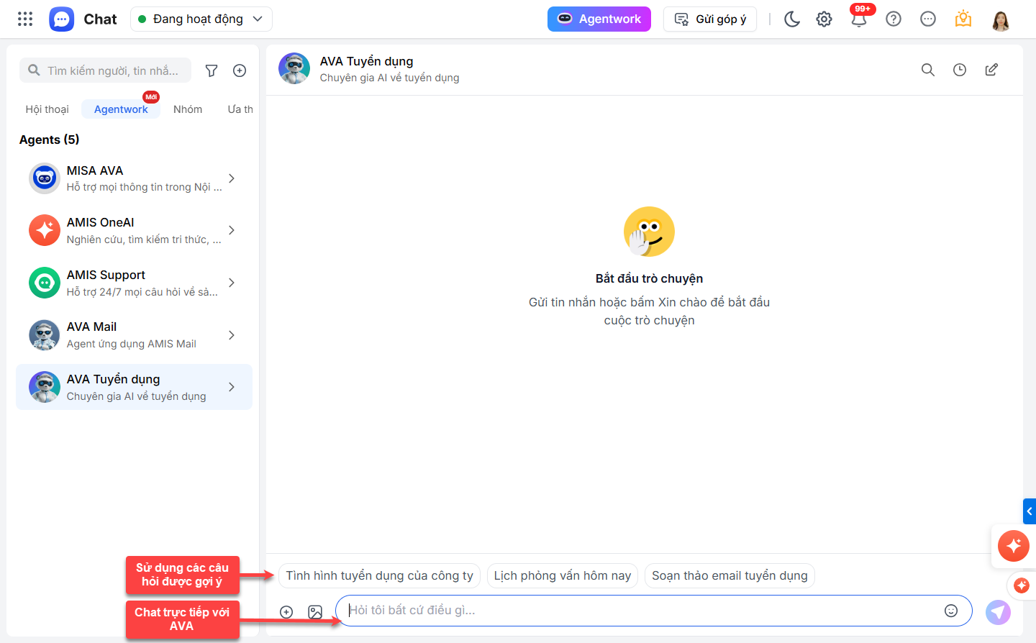The height and width of the screenshot is (643, 1036).
Task: Select the Agentwork tab in sidebar
Action: pos(121,109)
